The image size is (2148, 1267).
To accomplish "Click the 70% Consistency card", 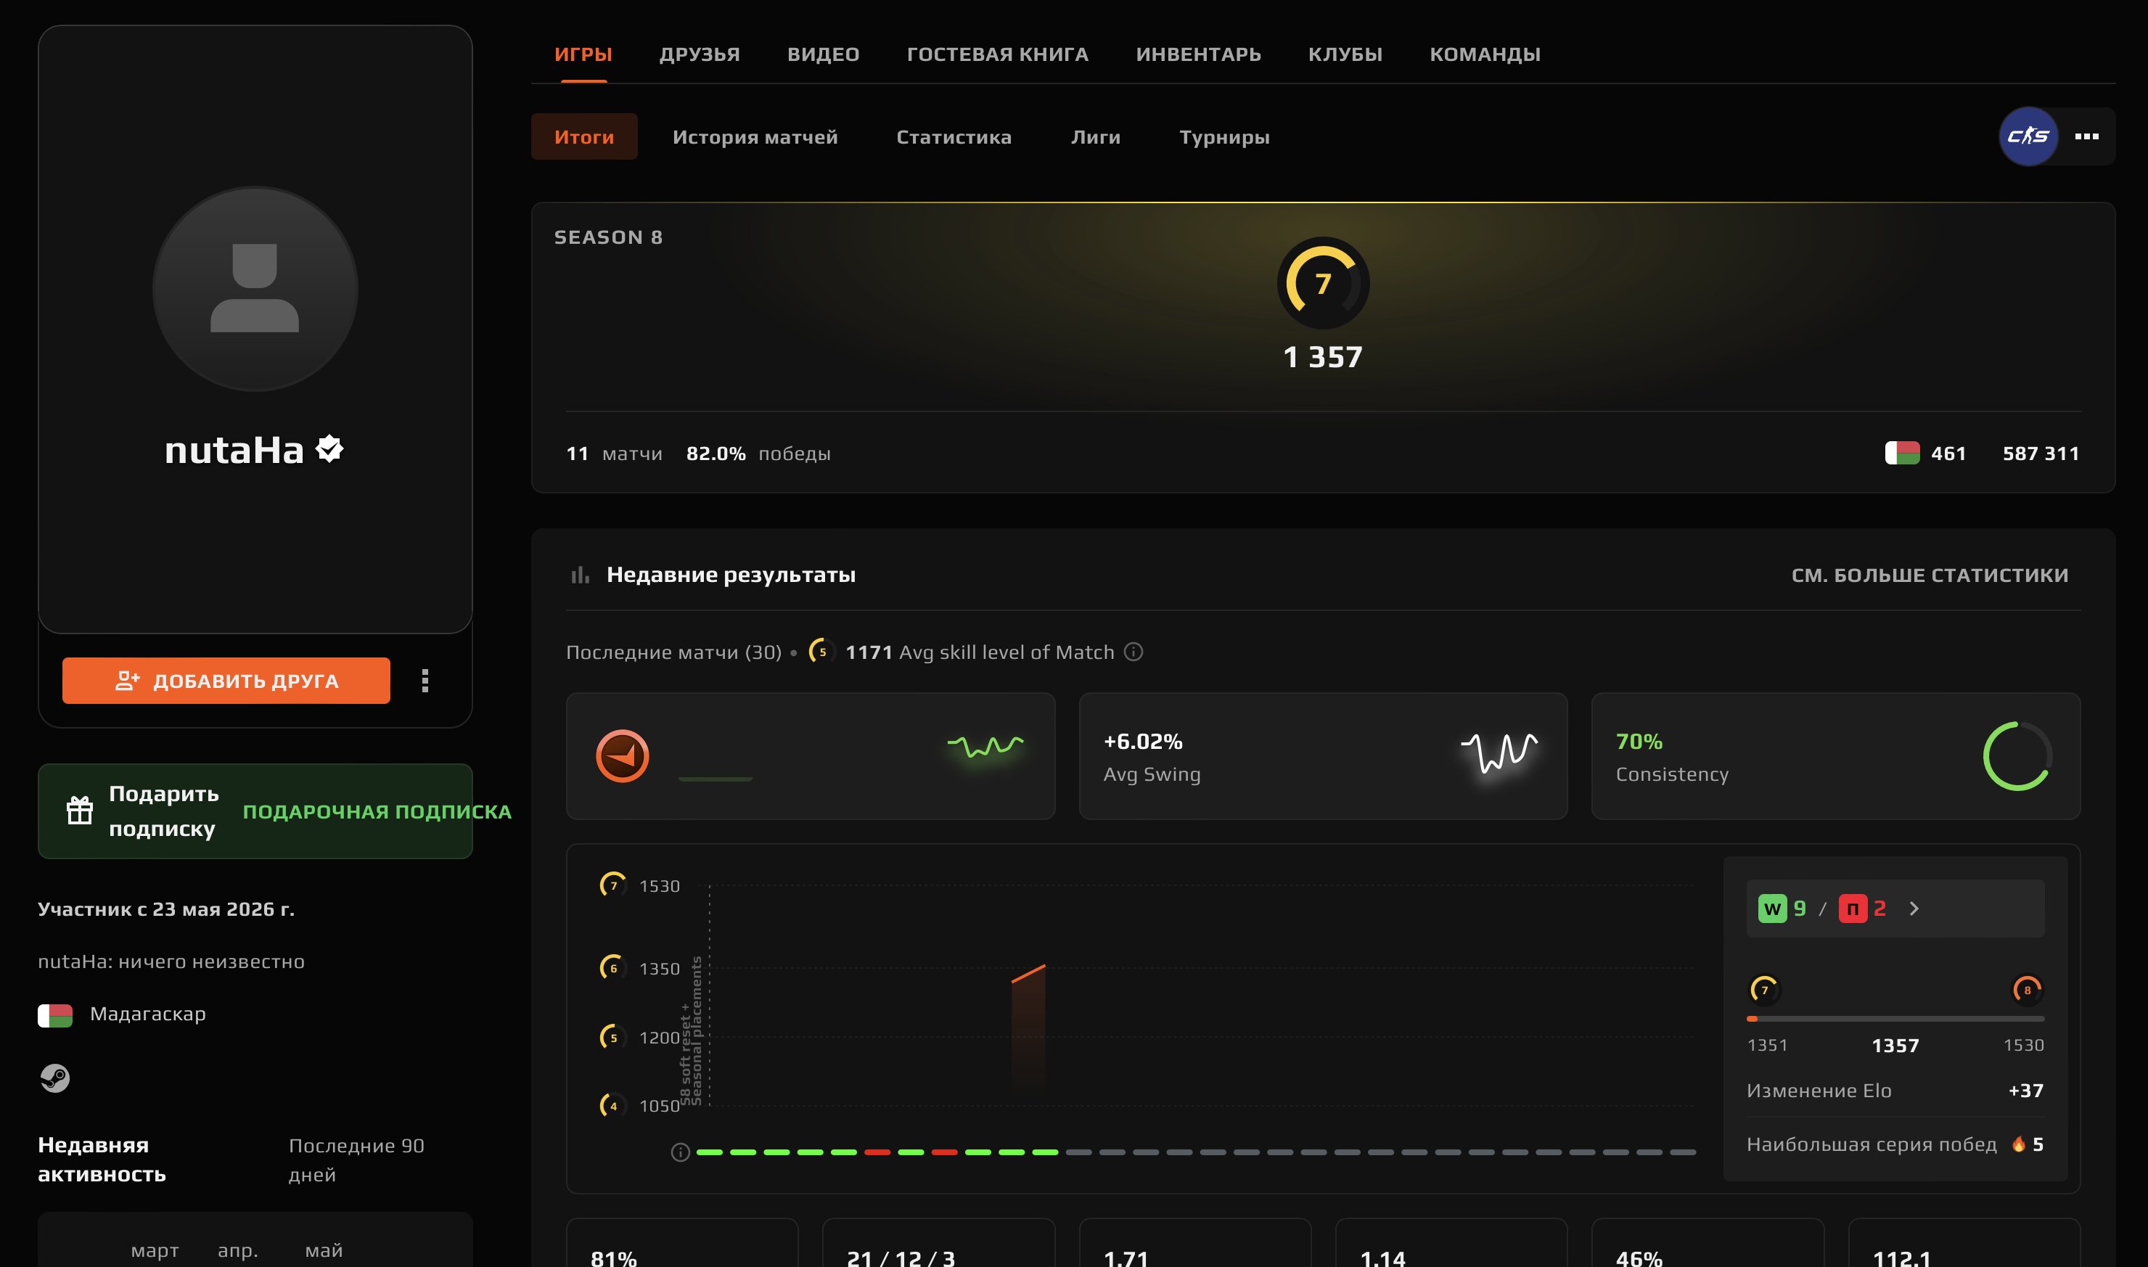I will (x=1835, y=755).
